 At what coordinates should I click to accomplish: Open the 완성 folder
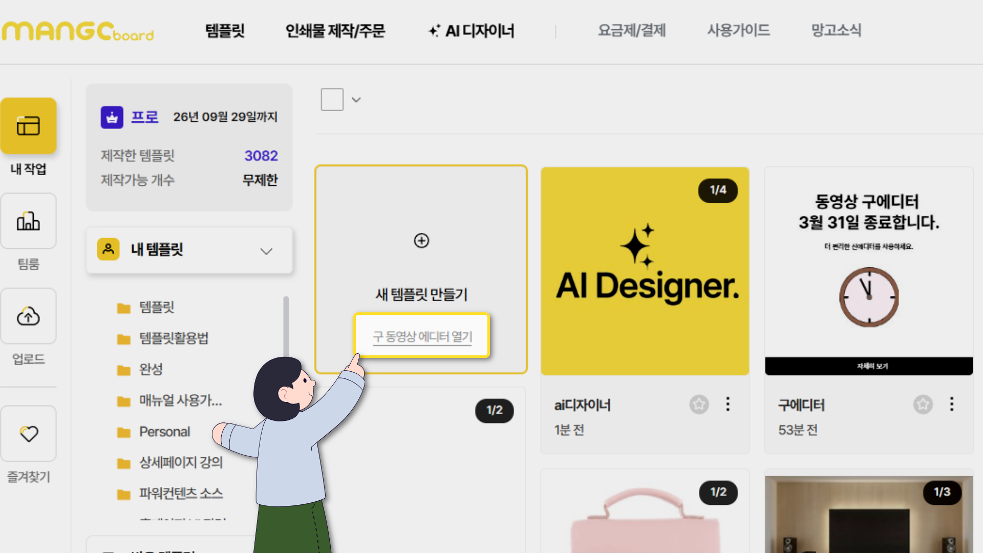click(x=140, y=369)
